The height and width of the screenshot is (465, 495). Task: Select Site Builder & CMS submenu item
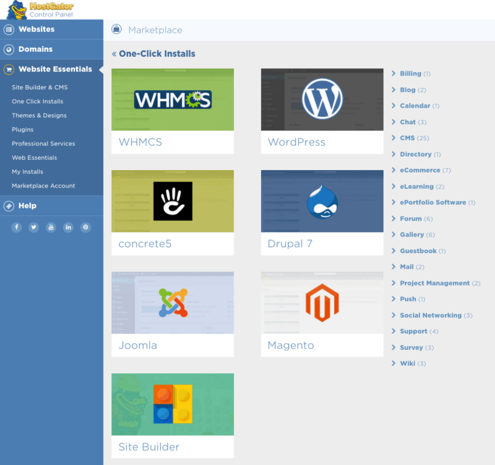(40, 87)
